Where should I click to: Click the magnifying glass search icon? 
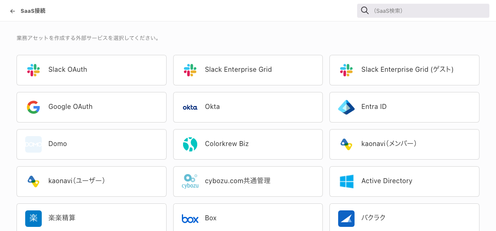[x=365, y=10]
